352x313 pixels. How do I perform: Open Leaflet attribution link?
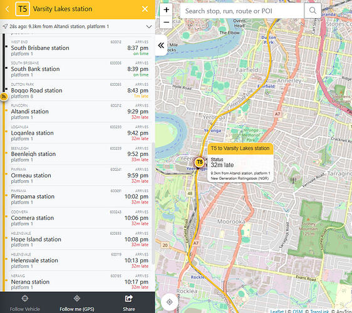[277, 311]
